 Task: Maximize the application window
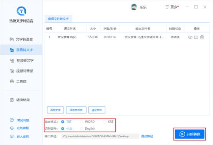tap(196, 7)
